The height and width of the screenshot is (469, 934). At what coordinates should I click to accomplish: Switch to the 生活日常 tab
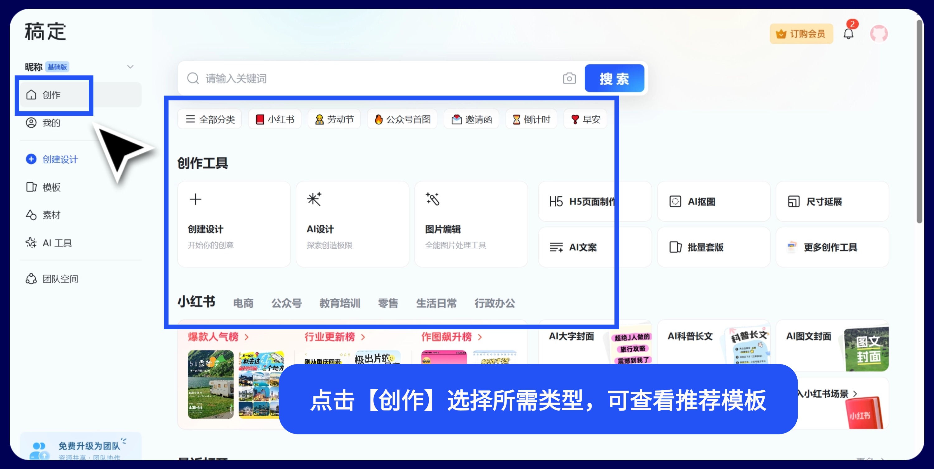(436, 303)
